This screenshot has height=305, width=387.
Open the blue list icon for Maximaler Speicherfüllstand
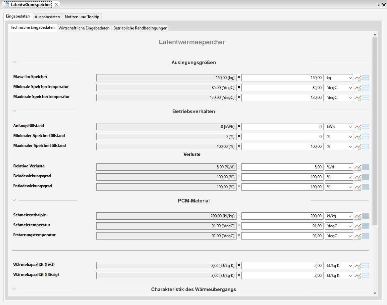[x=365, y=147]
